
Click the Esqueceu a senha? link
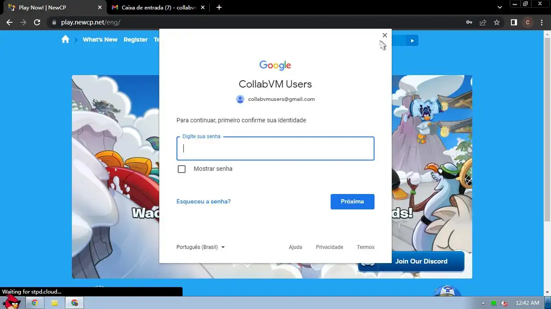click(x=204, y=201)
